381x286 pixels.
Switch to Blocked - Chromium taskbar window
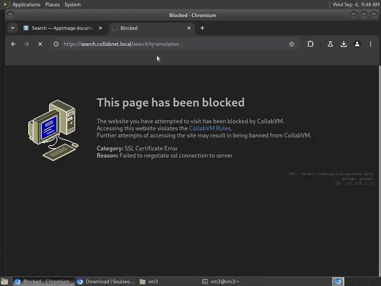pos(44,282)
